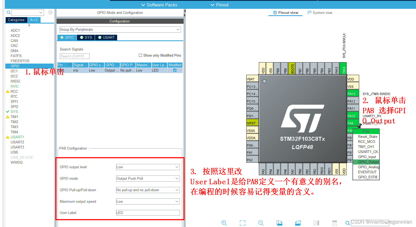Select RCC in the categories list
Screen dimensions: 416x227
pos(14,91)
